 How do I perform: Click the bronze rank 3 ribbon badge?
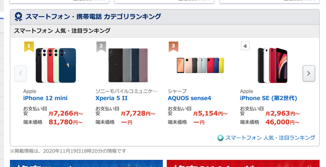tap(173, 46)
